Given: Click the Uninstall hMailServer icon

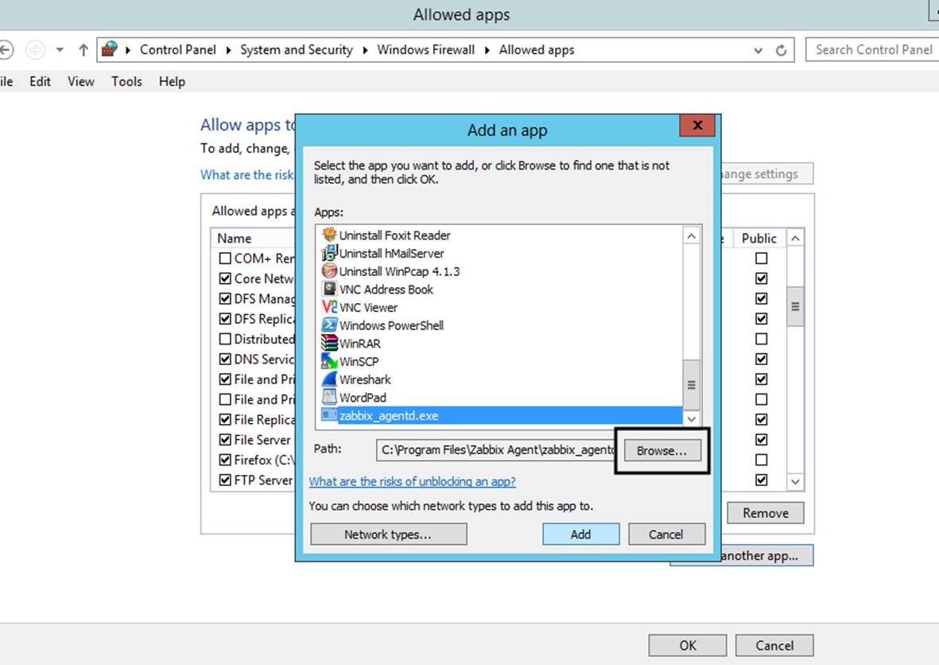Looking at the screenshot, I should click(x=329, y=253).
